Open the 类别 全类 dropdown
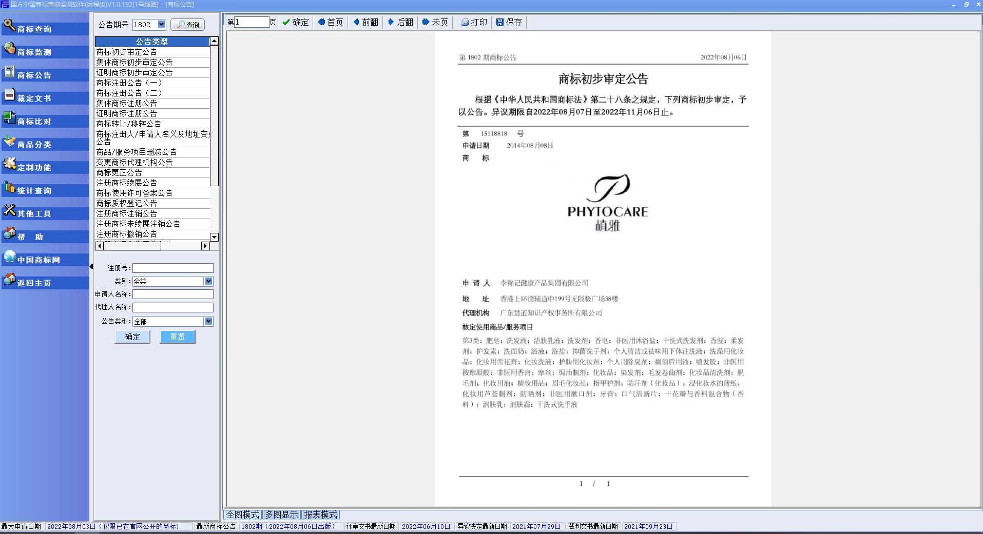The width and height of the screenshot is (983, 534). click(x=208, y=281)
